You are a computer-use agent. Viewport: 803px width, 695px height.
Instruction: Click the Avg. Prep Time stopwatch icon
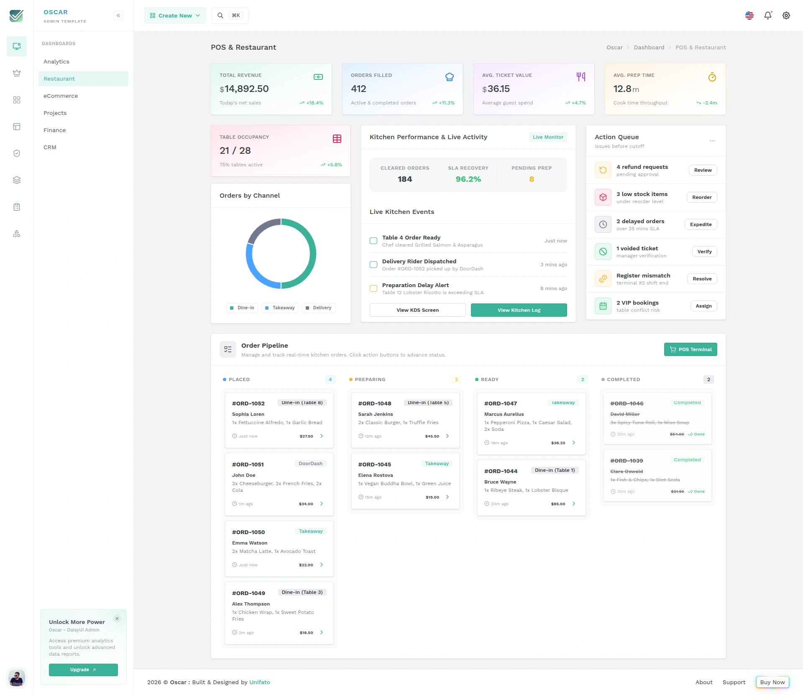[x=712, y=77]
